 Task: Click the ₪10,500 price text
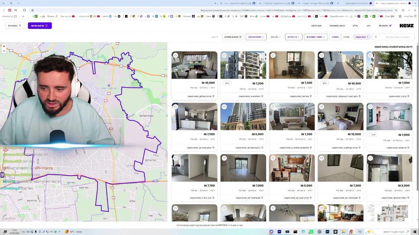355,83
